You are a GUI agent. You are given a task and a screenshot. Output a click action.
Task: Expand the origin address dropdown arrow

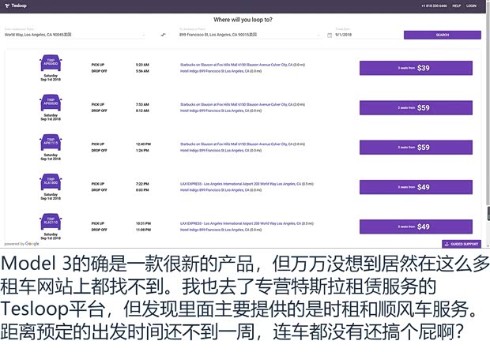(x=144, y=35)
